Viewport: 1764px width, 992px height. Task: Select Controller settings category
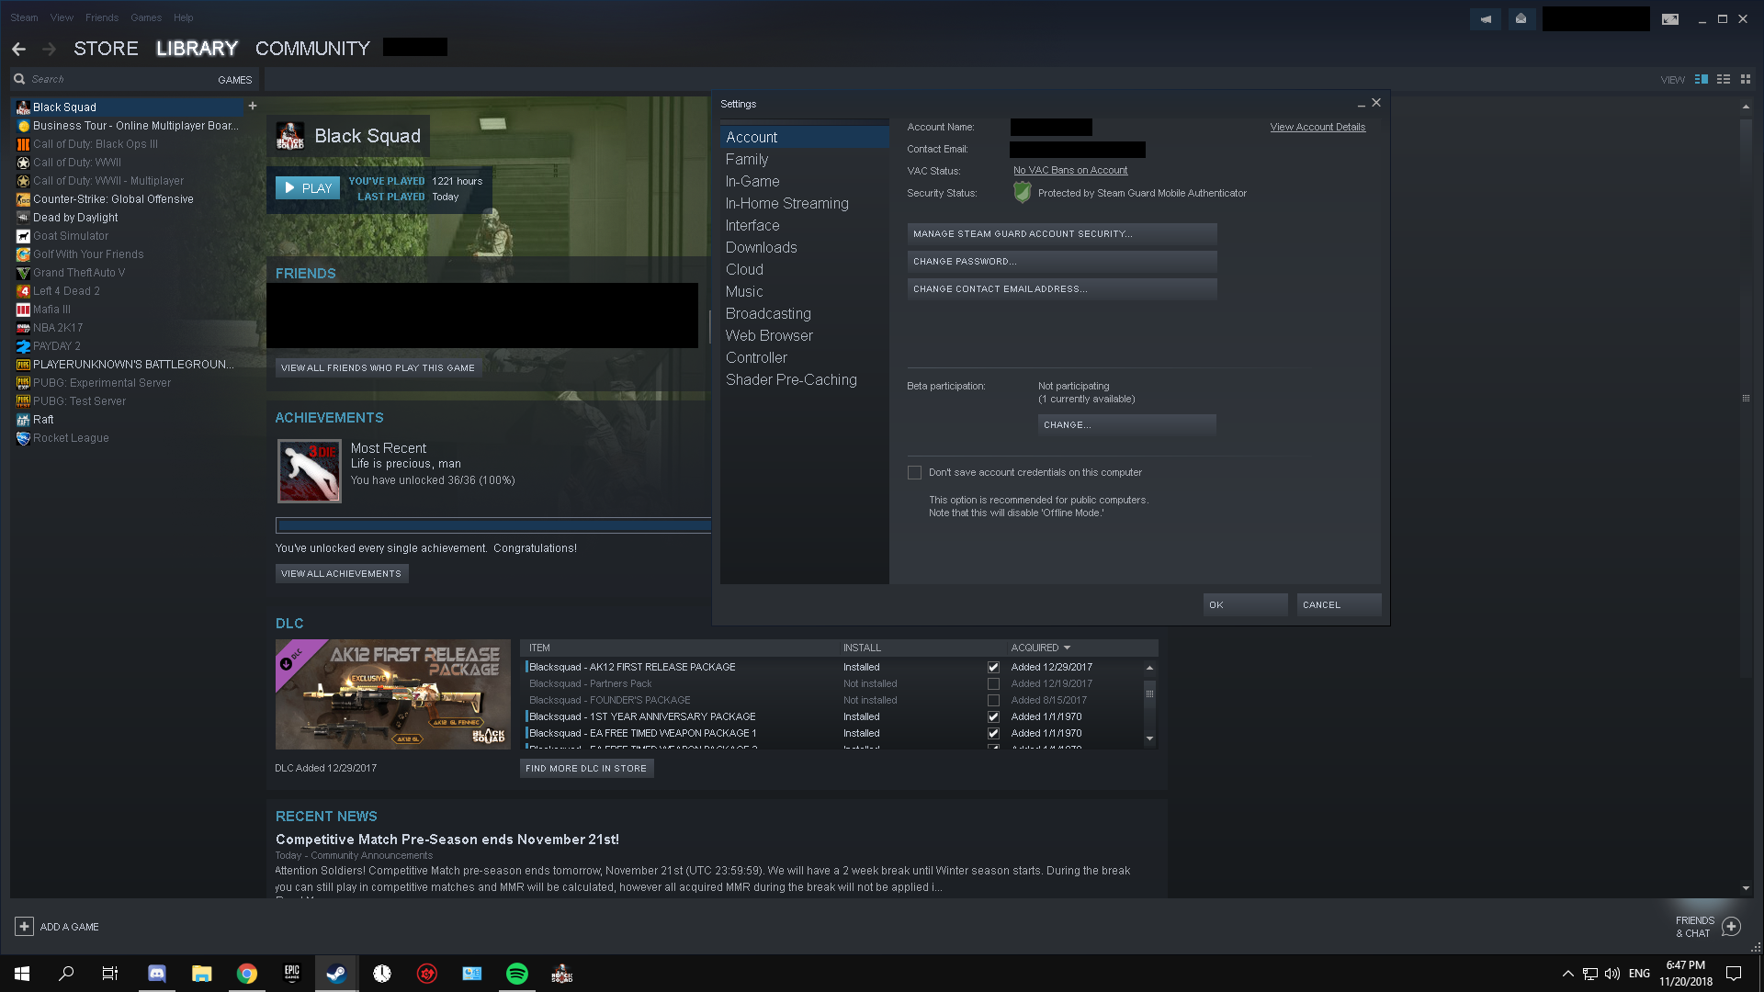[x=805, y=358]
